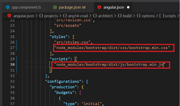Open the projects breadcrumb segment

[x=51, y=16]
